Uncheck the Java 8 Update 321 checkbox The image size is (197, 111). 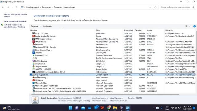point(31,75)
